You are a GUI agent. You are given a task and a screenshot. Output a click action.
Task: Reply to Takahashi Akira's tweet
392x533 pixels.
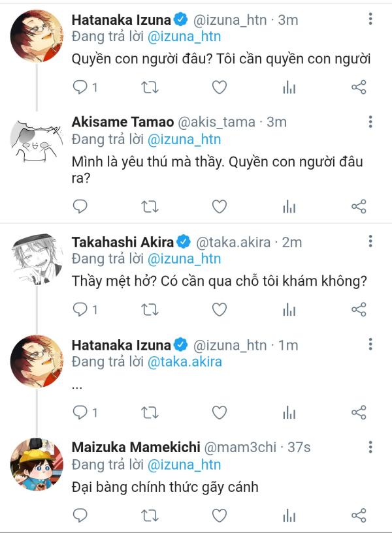point(80,309)
